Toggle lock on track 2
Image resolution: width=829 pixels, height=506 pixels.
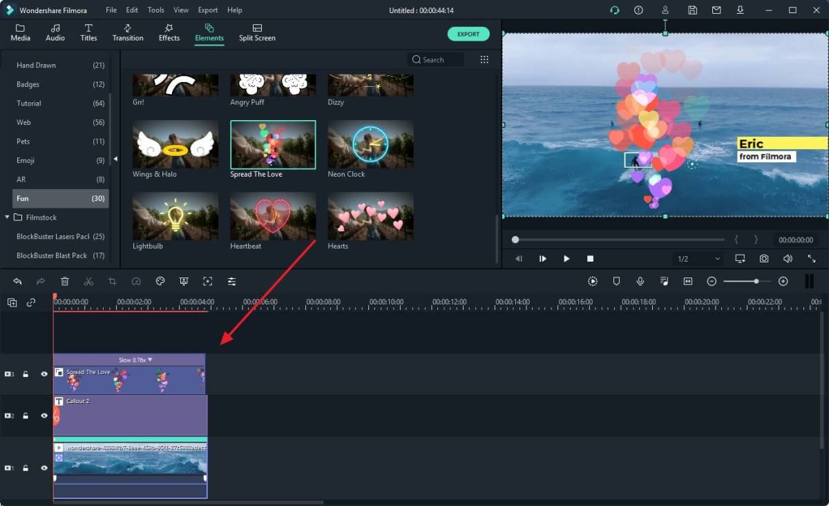(x=26, y=416)
